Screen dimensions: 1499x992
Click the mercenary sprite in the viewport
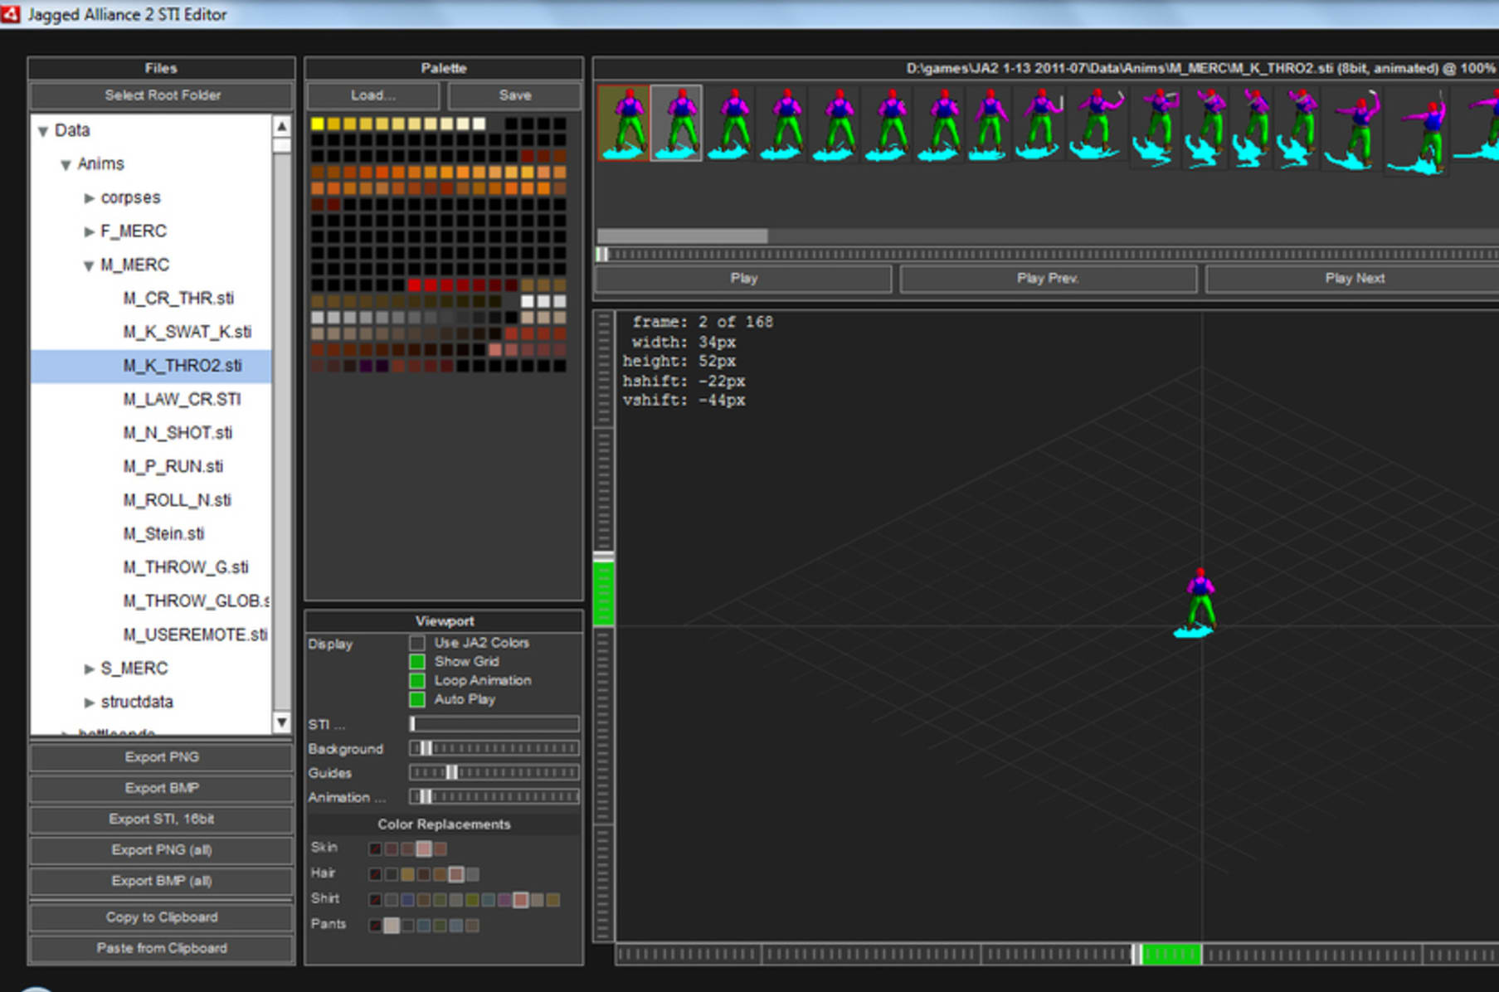(x=1197, y=604)
